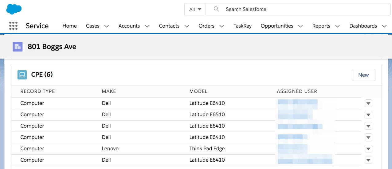This screenshot has width=392, height=169.
Task: Expand the Accounts tab chevron
Action: click(147, 26)
